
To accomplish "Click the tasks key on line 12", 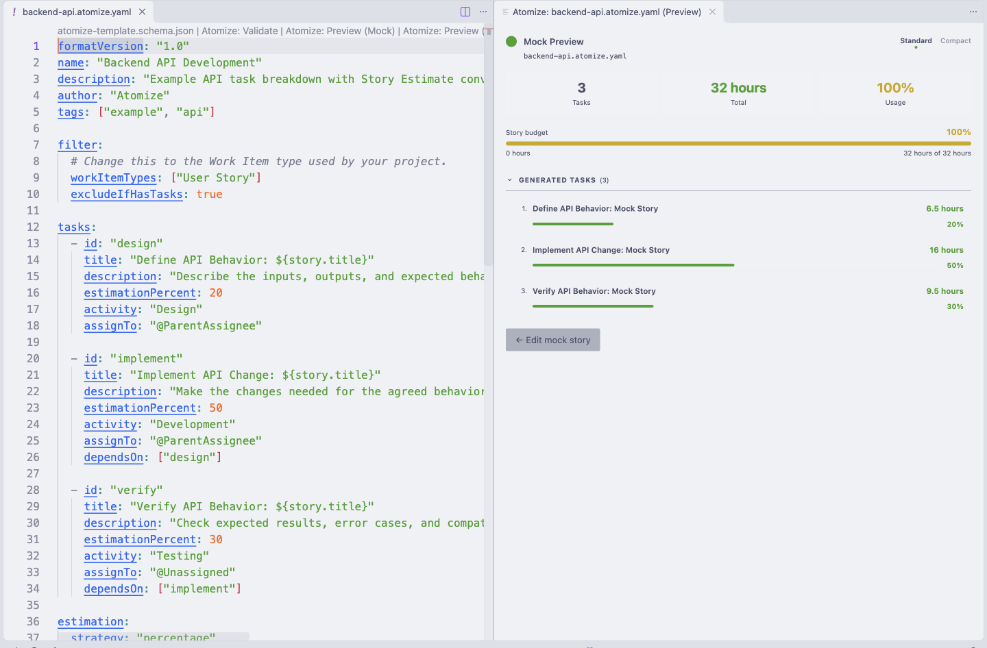I will click(x=74, y=227).
